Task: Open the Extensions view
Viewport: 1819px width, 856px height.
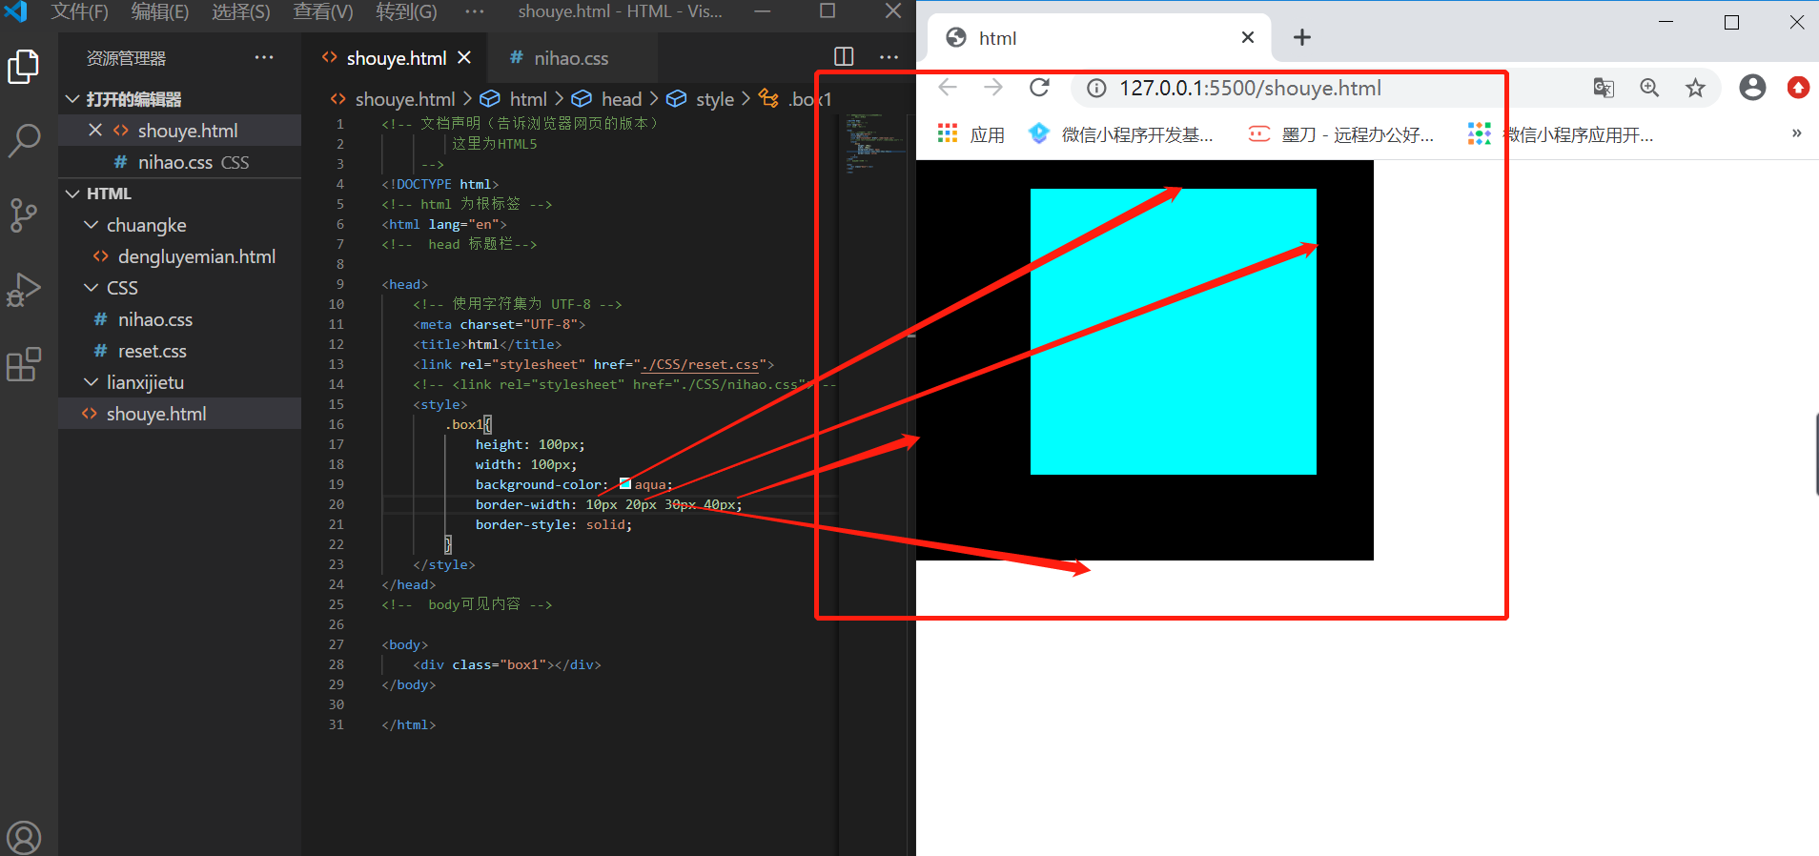Action: point(23,364)
